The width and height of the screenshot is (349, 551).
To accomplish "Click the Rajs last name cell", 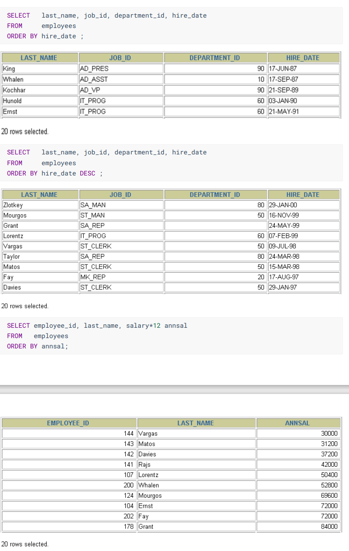I will [x=196, y=465].
